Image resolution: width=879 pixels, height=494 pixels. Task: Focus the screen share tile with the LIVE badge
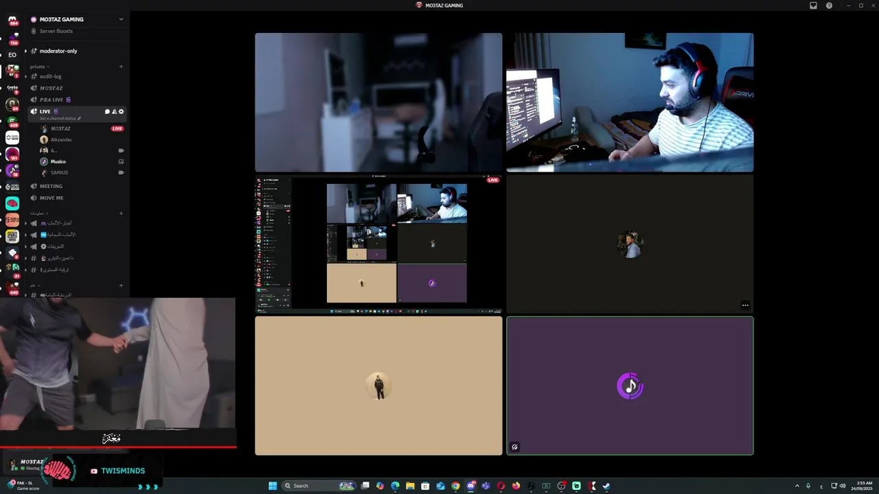click(x=378, y=244)
